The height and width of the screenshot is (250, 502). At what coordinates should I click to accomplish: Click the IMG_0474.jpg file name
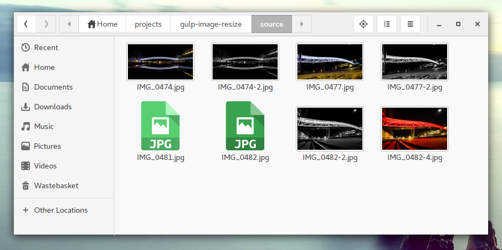coord(160,87)
